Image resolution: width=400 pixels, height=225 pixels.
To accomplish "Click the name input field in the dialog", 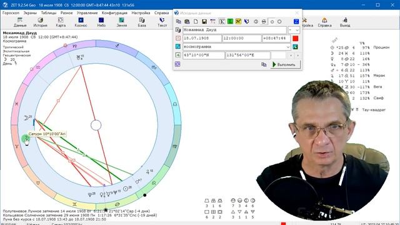I will point(234,30).
